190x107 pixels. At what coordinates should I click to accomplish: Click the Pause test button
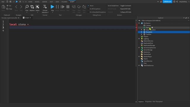[57, 7]
